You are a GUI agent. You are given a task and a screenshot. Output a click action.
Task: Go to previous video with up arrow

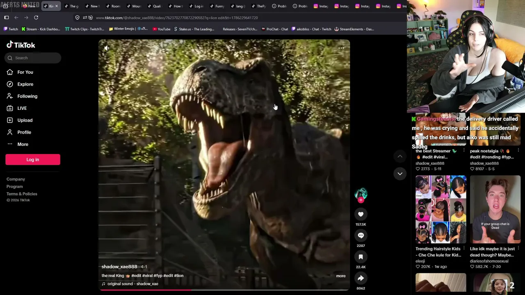pos(400,156)
